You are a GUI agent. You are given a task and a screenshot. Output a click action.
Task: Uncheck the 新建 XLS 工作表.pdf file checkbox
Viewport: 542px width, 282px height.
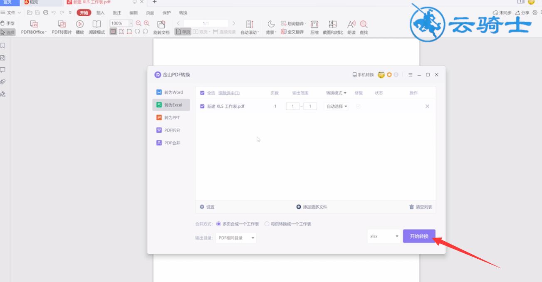pyautogui.click(x=203, y=106)
